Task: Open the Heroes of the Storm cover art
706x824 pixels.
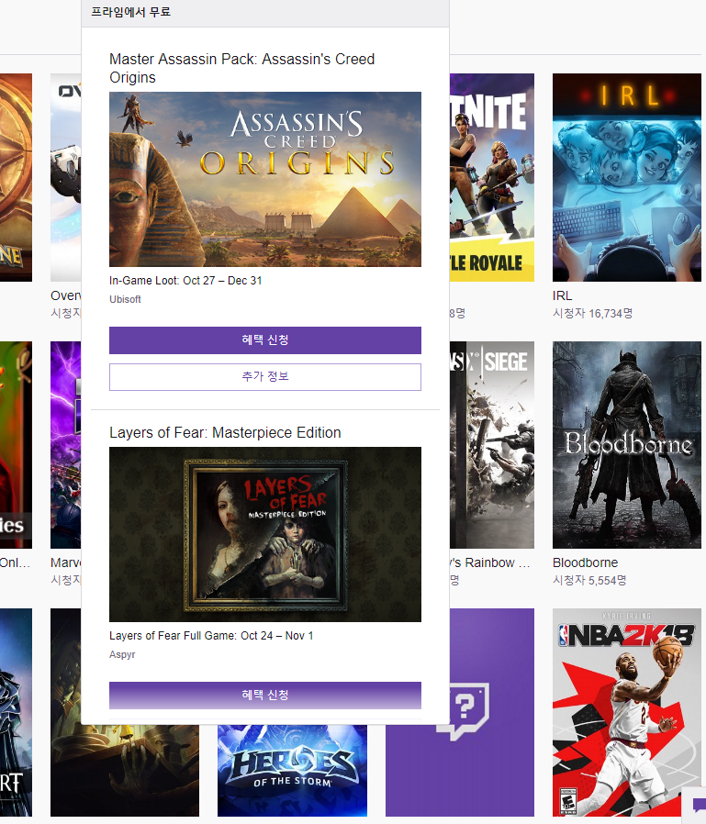Action: pos(292,771)
